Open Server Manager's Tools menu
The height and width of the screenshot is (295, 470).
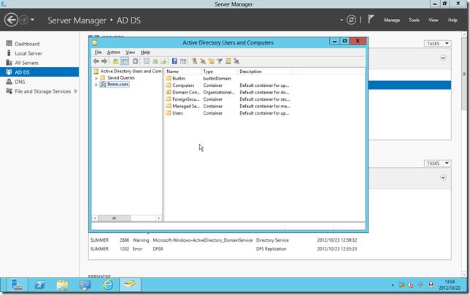pos(414,20)
